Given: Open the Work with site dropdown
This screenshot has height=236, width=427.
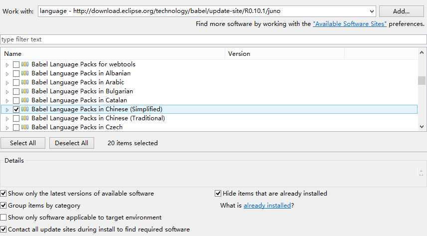Looking at the screenshot, I should tap(372, 11).
